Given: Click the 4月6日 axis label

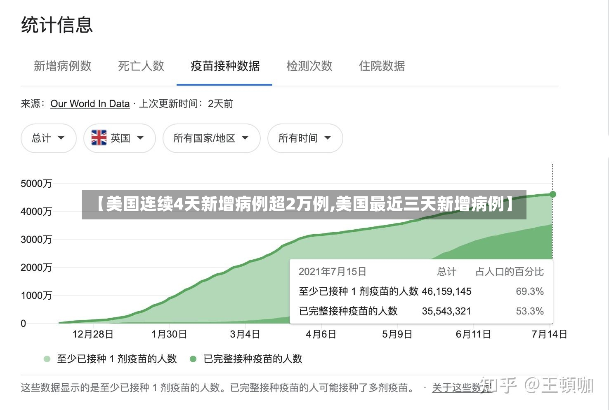Looking at the screenshot, I should pos(321,334).
